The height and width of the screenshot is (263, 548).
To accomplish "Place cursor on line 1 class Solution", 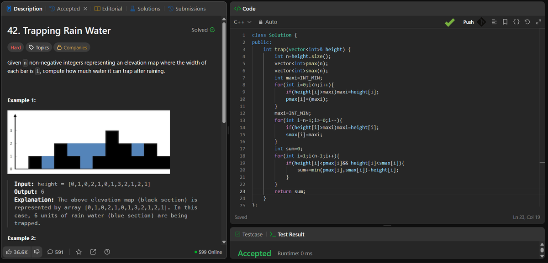I will click(274, 35).
